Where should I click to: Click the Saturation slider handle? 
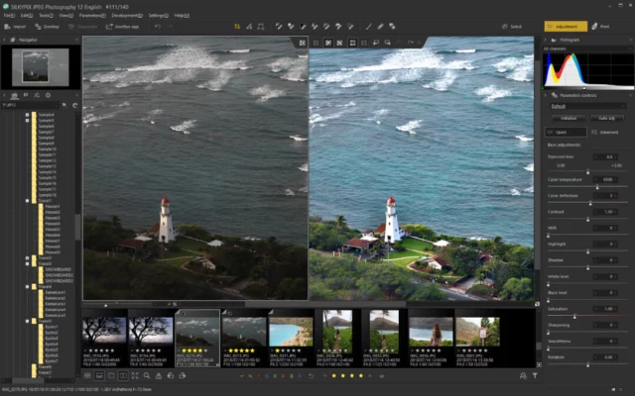574,317
